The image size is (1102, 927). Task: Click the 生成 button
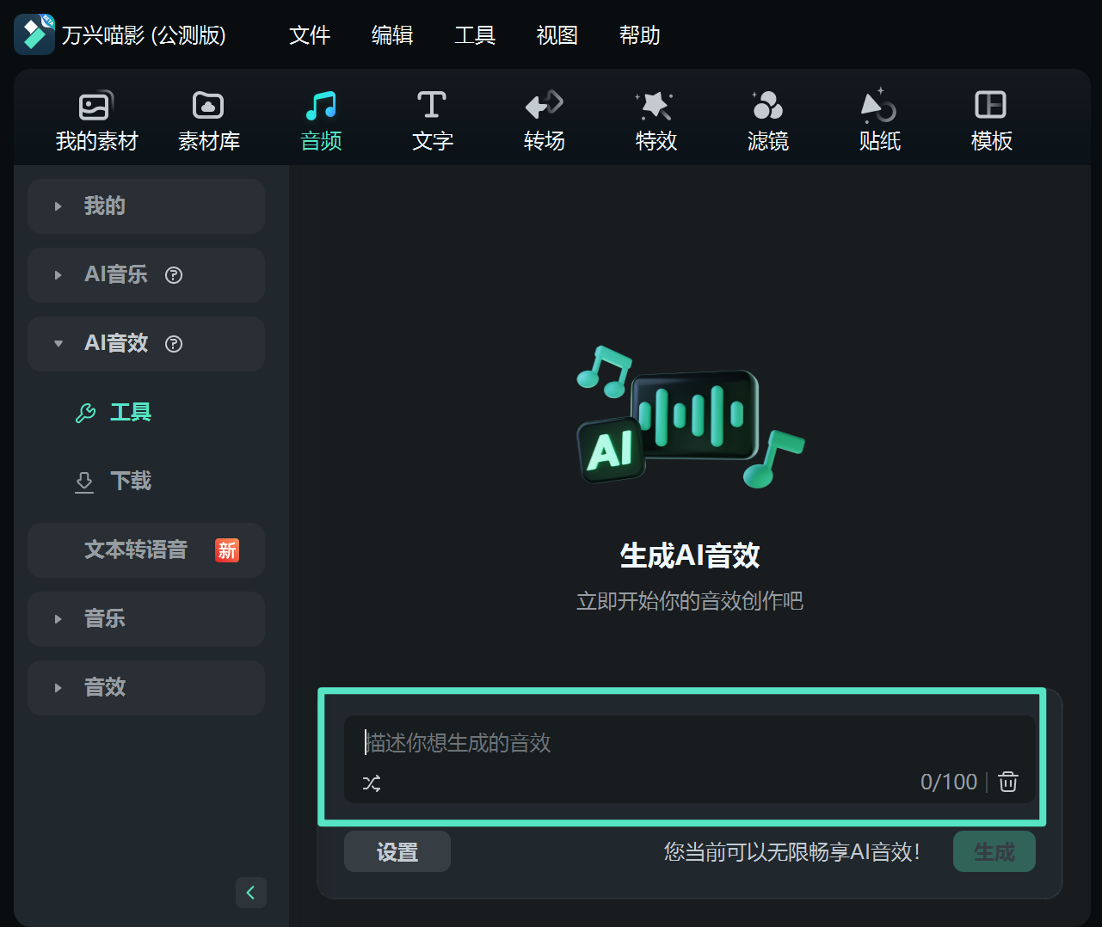pos(994,850)
